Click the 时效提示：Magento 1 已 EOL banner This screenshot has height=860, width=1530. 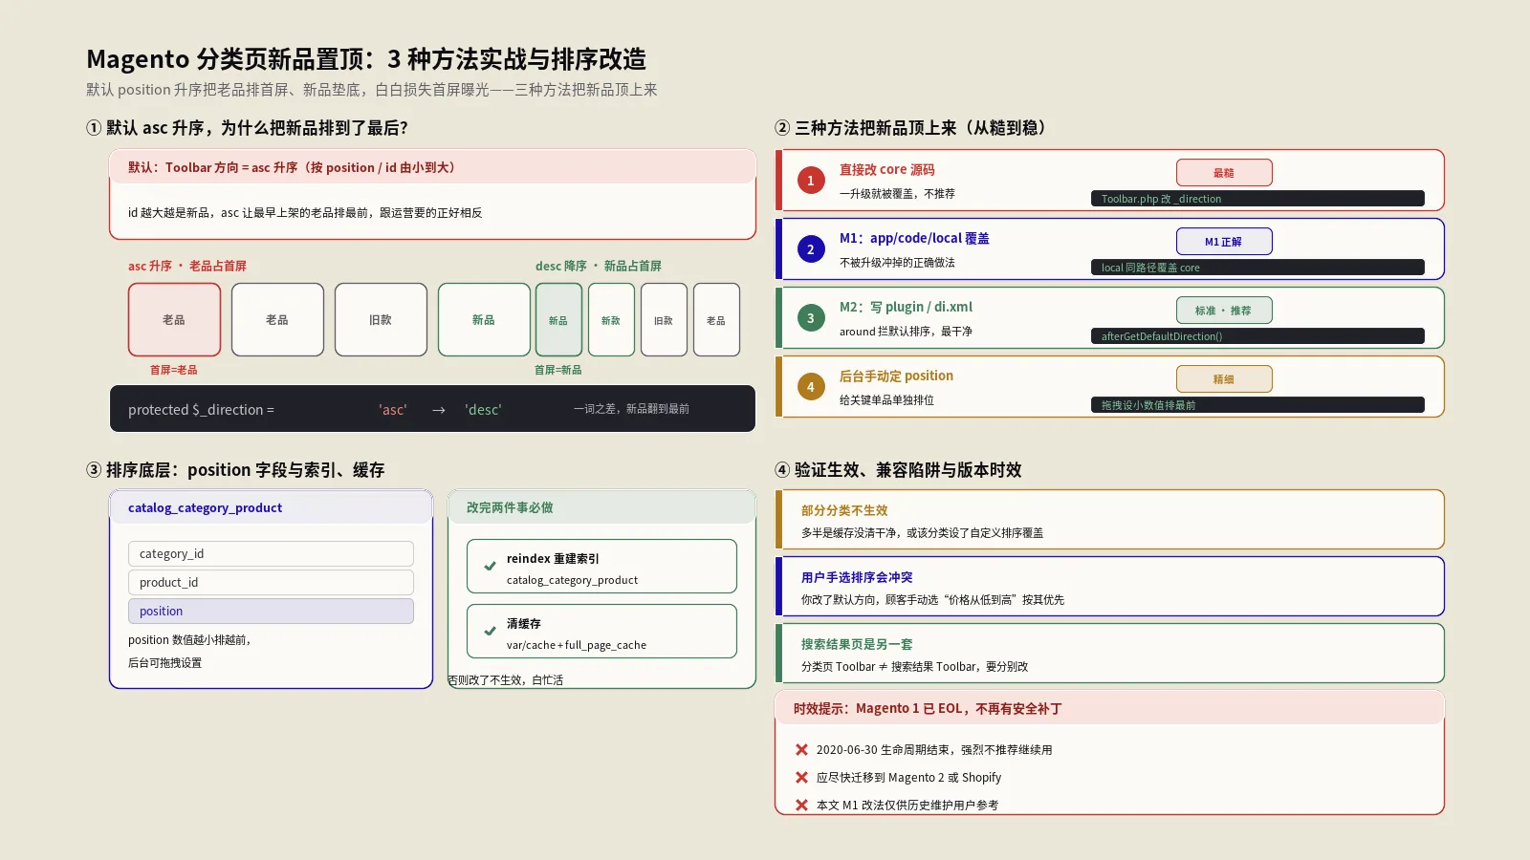click(1109, 708)
